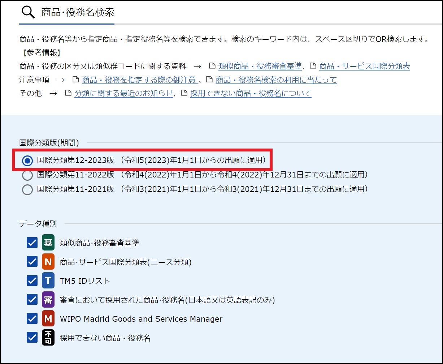Click the black 不可 icon
The width and height of the screenshot is (443, 364).
(48, 338)
